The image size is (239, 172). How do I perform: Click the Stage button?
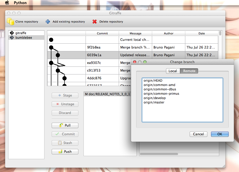(65, 95)
